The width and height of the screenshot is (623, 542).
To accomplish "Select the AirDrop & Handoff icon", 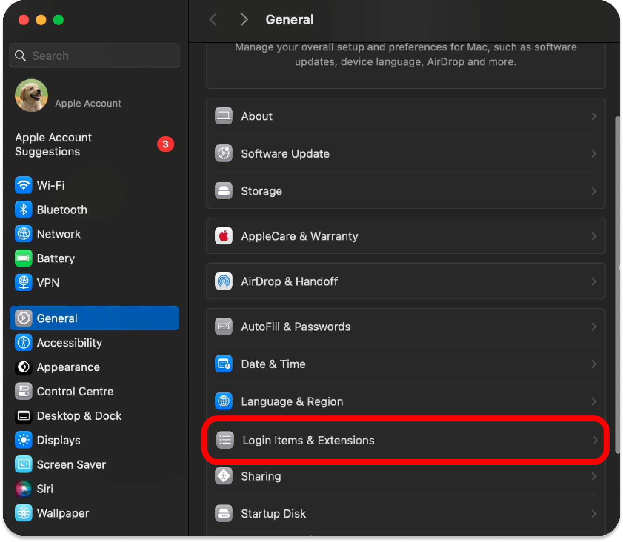I will coord(224,281).
